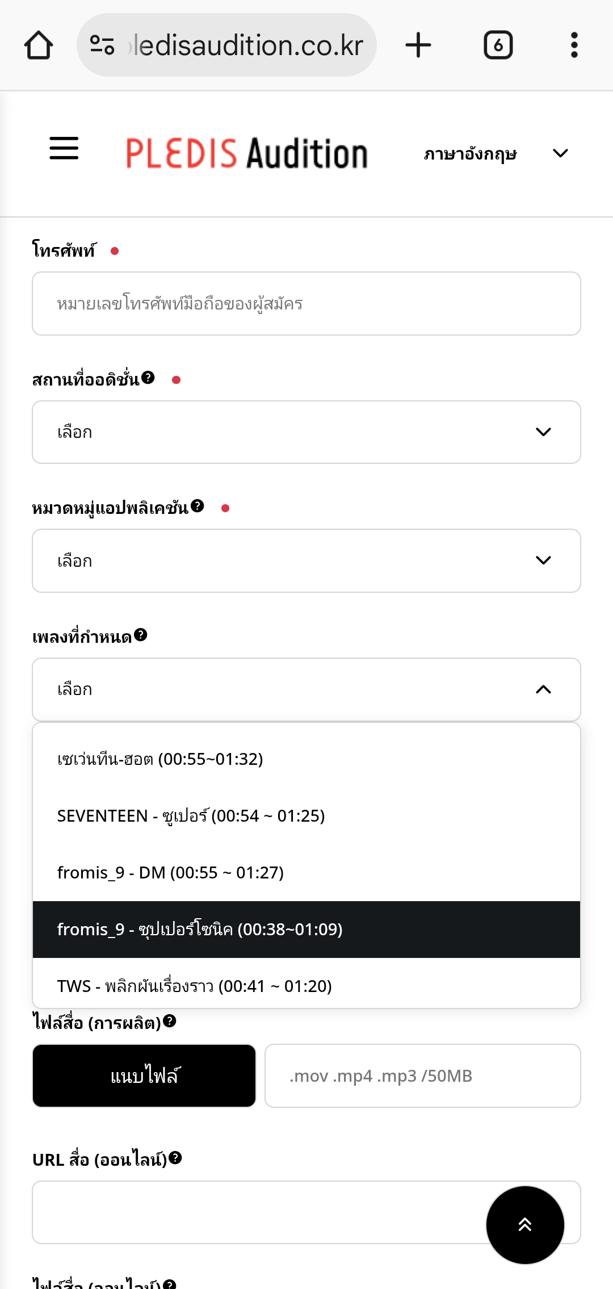Click the help icon beside ไฟล์สื่อ (การผลิต)
Viewport: 613px width, 1289px height.
[x=170, y=1021]
